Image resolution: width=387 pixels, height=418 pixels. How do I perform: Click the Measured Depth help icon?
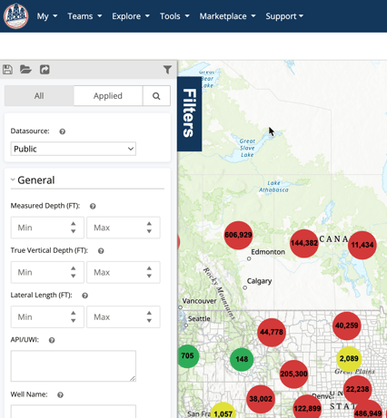[x=93, y=206]
